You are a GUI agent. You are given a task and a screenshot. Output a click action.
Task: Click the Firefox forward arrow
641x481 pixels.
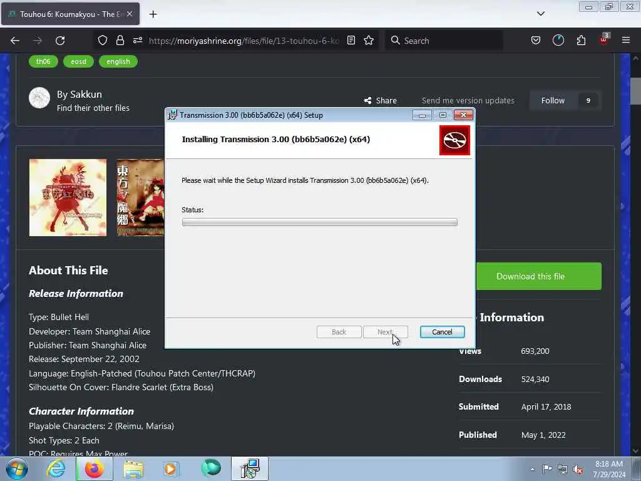pos(38,41)
